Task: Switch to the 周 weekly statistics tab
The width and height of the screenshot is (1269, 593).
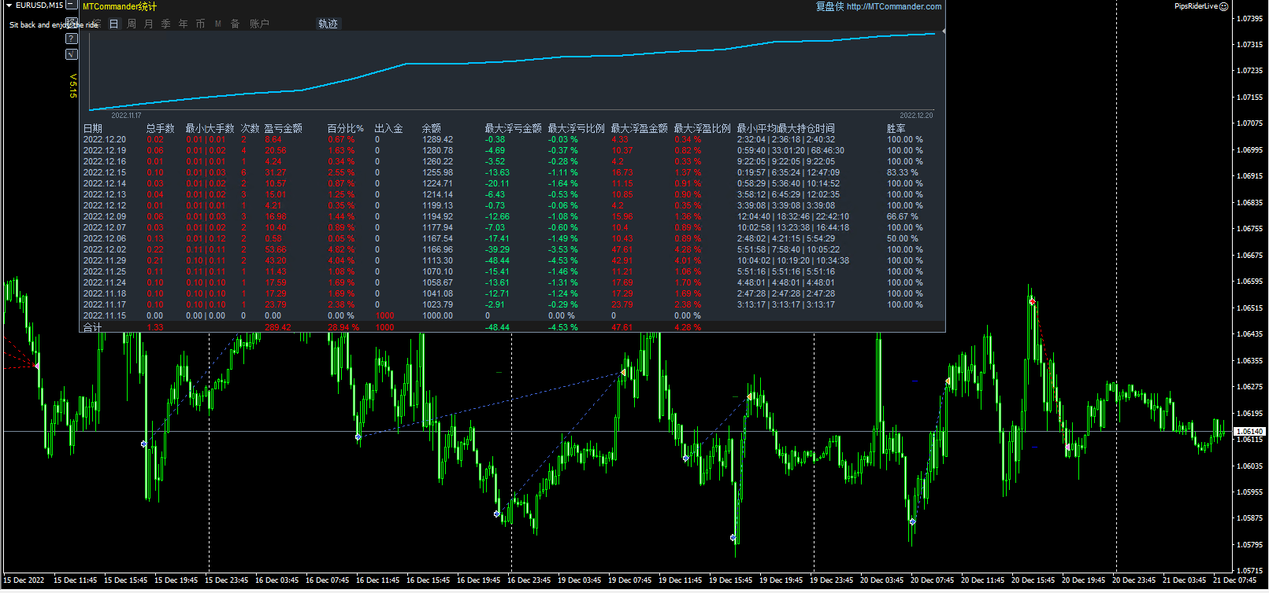Action: click(x=132, y=24)
